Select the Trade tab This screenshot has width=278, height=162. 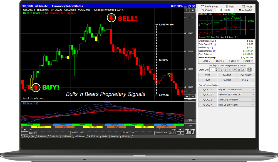(225, 10)
